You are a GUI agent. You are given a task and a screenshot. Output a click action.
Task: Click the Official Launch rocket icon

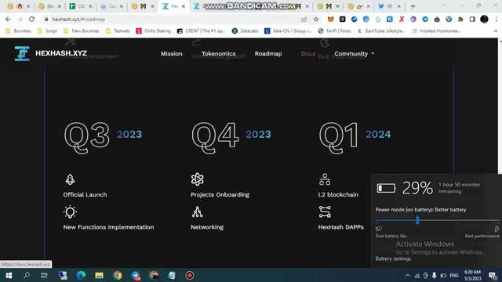70,179
